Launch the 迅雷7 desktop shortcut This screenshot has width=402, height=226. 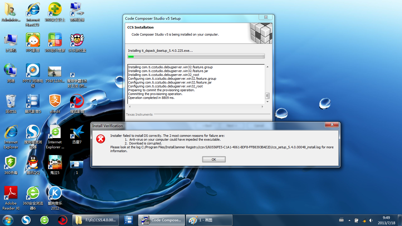[77, 134]
